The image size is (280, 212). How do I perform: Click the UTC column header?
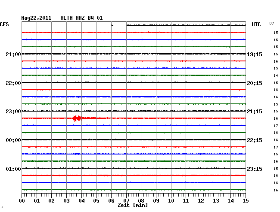(256, 24)
